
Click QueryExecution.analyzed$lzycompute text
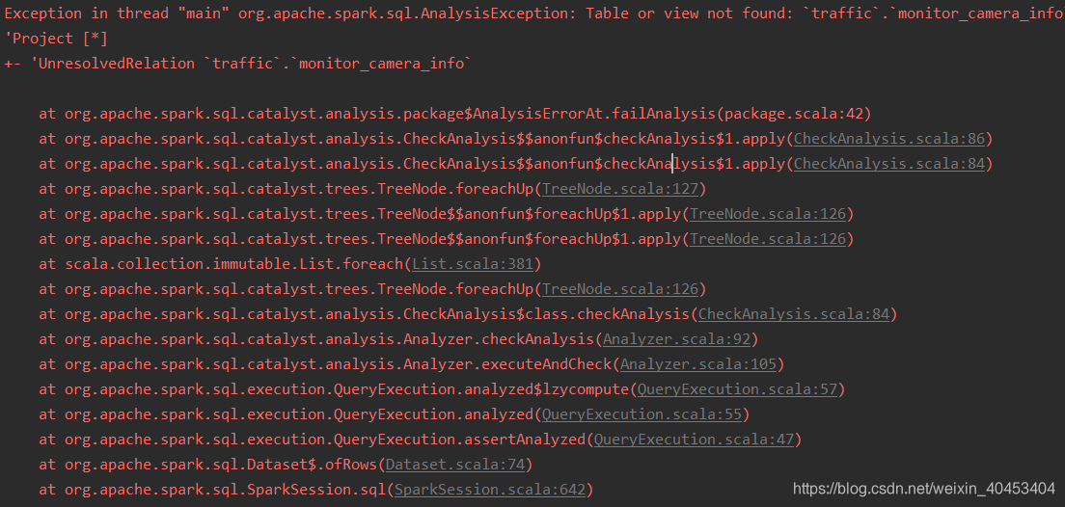[x=481, y=389]
